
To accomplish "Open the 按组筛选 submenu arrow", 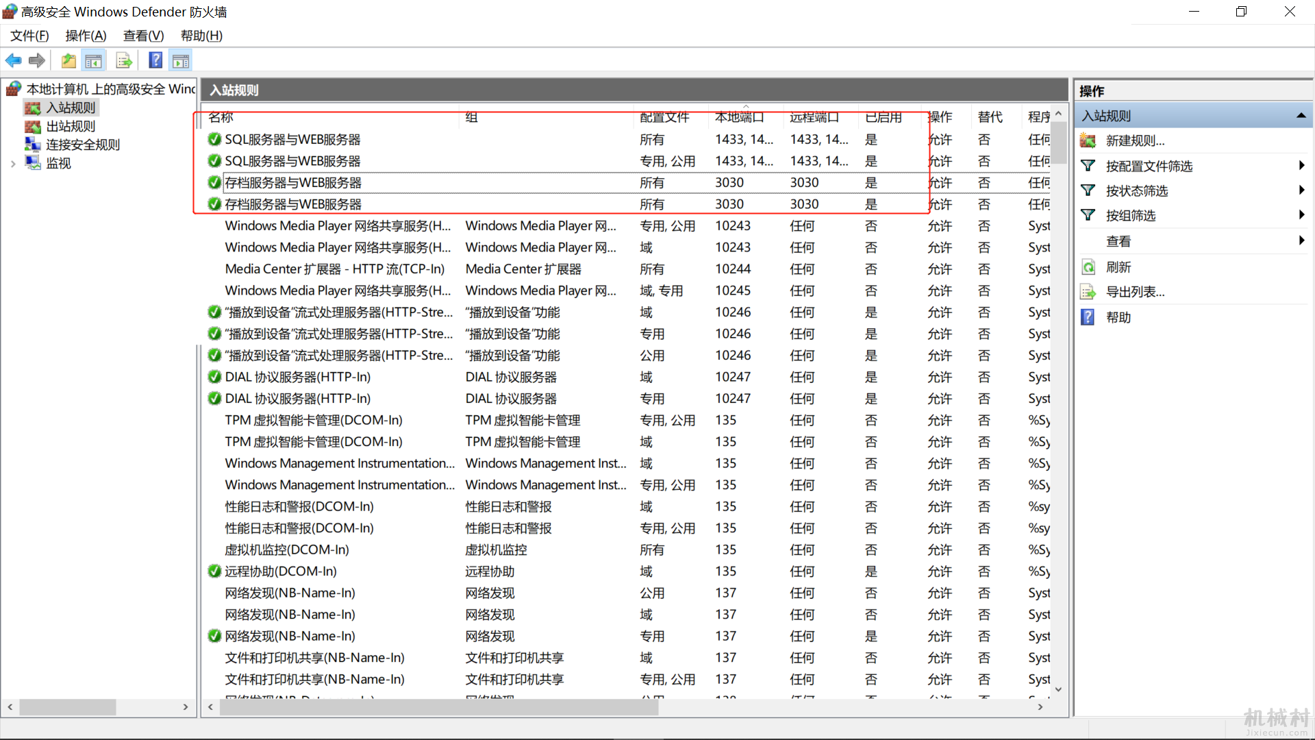I will 1301,215.
